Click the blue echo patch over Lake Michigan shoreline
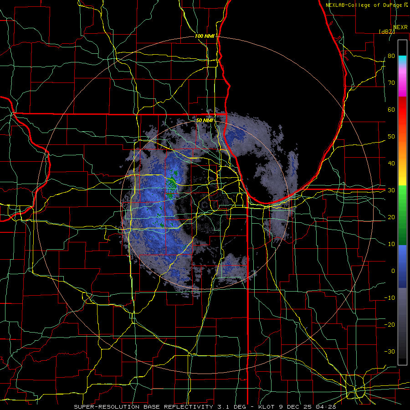Image resolution: width=410 pixels, height=410 pixels. pyautogui.click(x=236, y=135)
